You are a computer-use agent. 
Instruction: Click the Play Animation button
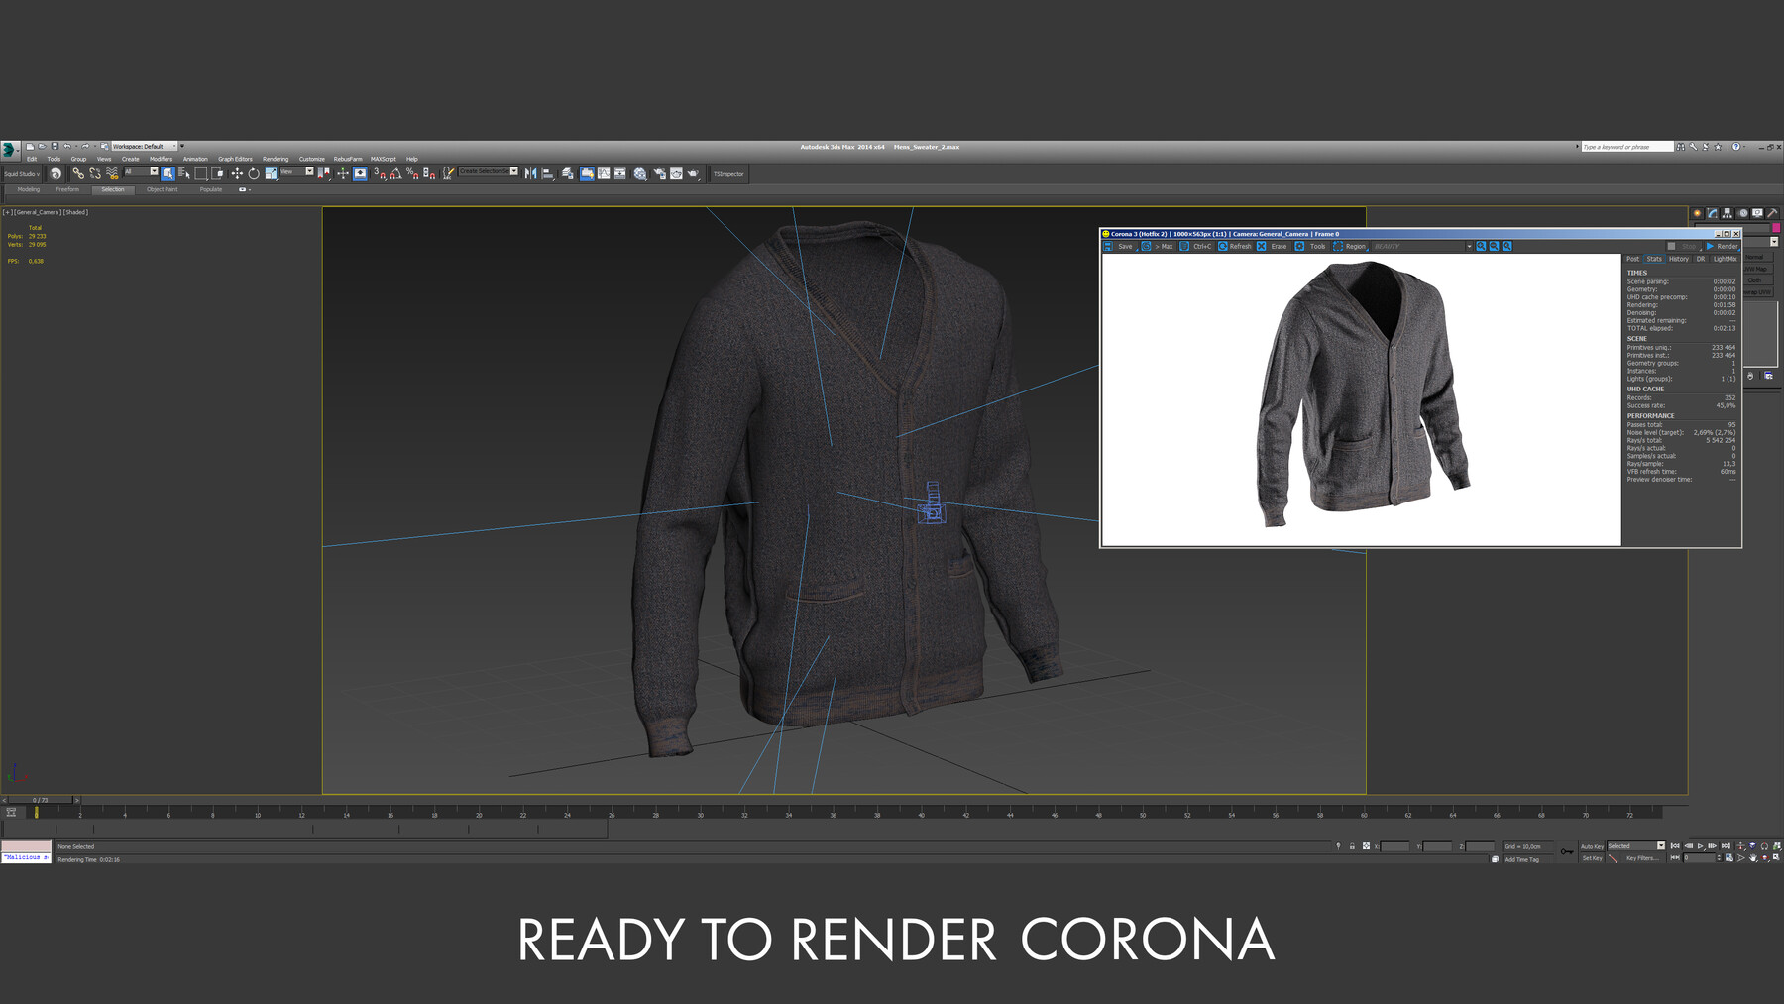[x=1701, y=846]
